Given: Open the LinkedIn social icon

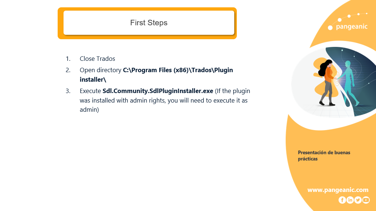Looking at the screenshot, I should click(350, 200).
